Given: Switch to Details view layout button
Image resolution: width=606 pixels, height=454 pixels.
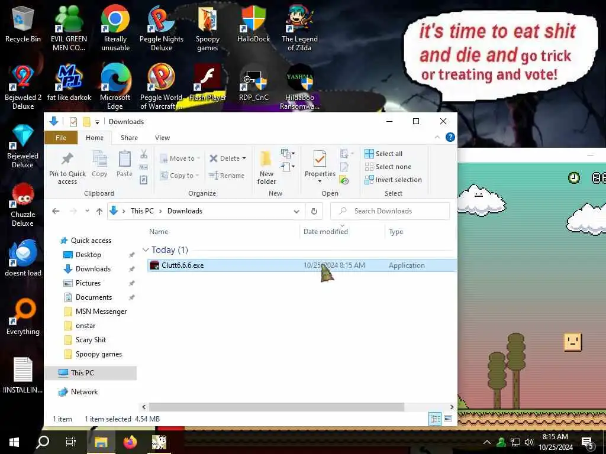Looking at the screenshot, I should point(435,419).
